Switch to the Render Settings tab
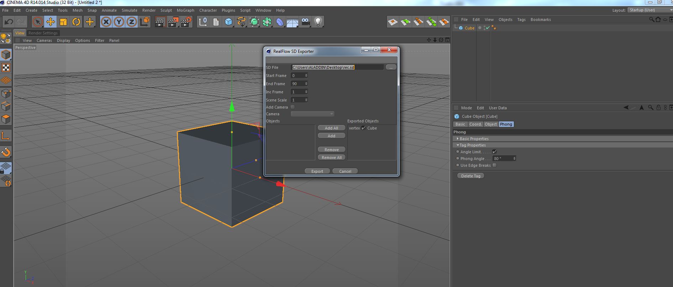This screenshot has width=673, height=287. coord(43,33)
